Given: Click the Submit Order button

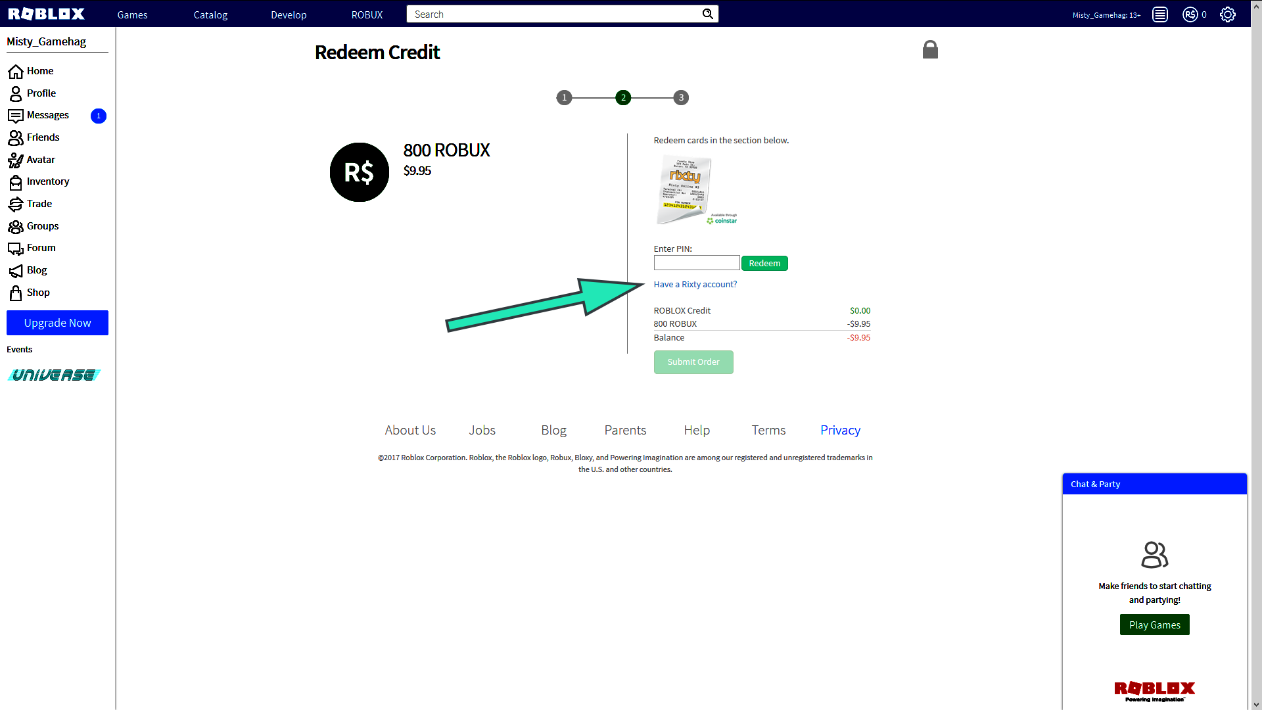Looking at the screenshot, I should point(693,362).
